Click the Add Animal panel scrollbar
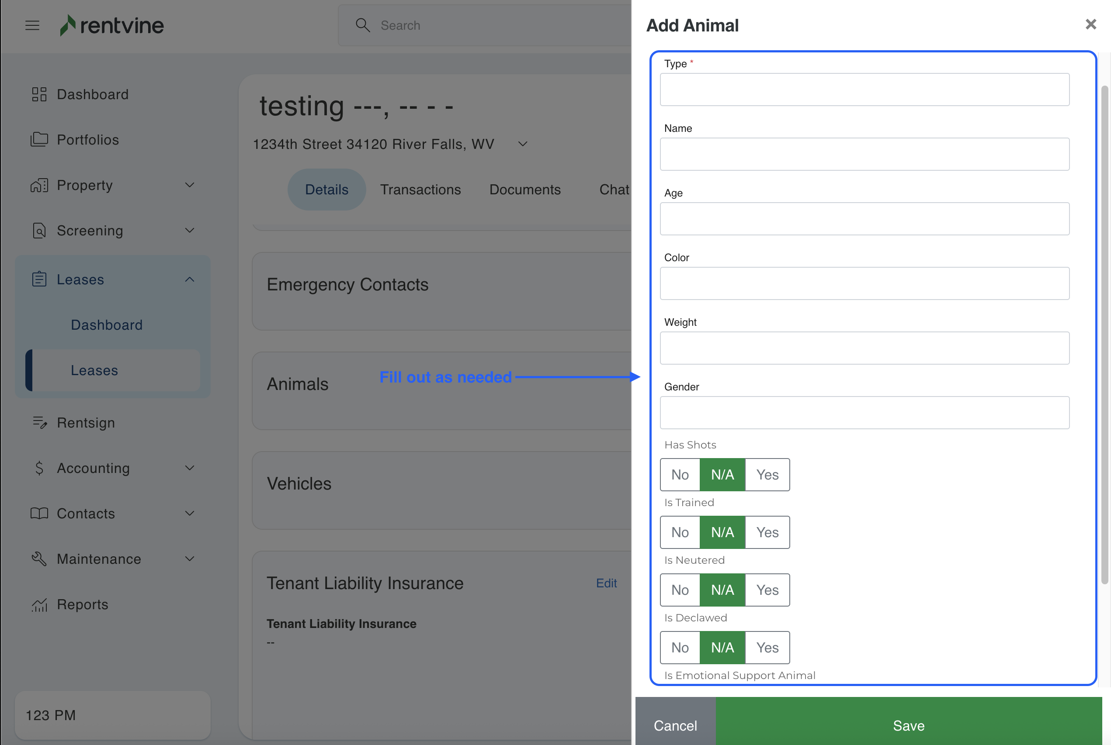This screenshot has width=1111, height=745. coord(1104,333)
